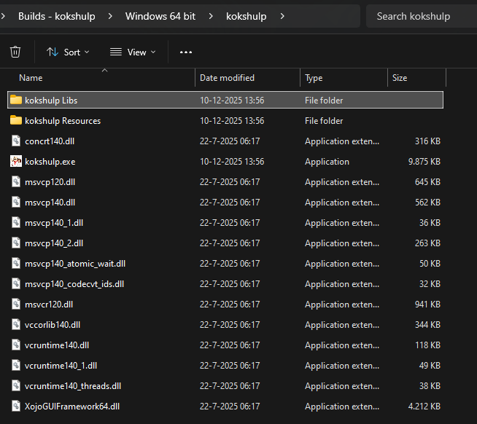Select the kokshulp Resources folder icon

click(16, 120)
